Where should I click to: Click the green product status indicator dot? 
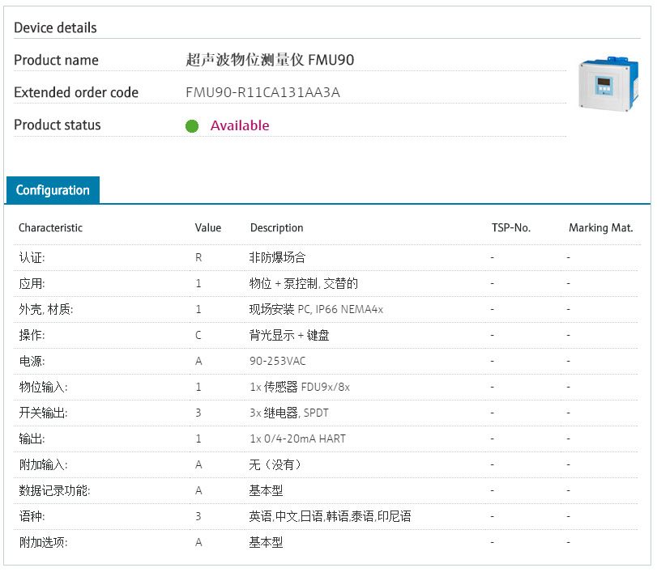coord(192,126)
